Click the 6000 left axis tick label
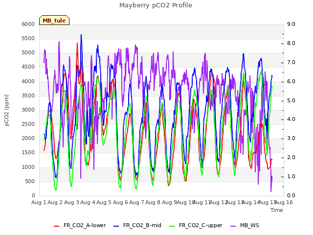This screenshot has height=235, width=313. (28, 24)
